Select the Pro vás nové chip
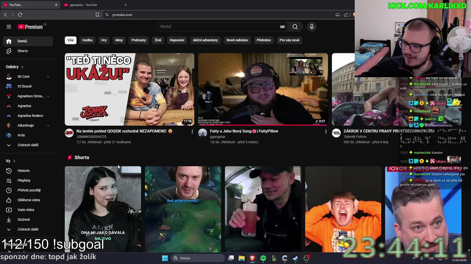This screenshot has height=264, width=471. 289,40
